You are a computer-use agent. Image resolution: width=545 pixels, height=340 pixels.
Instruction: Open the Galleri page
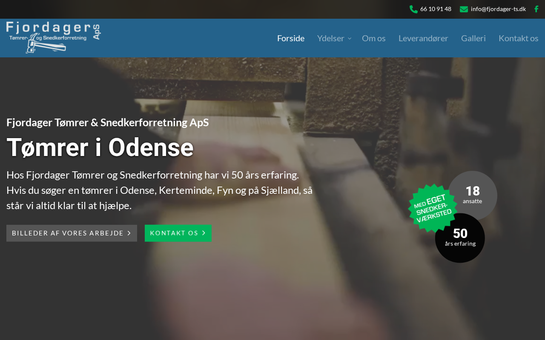(x=473, y=38)
